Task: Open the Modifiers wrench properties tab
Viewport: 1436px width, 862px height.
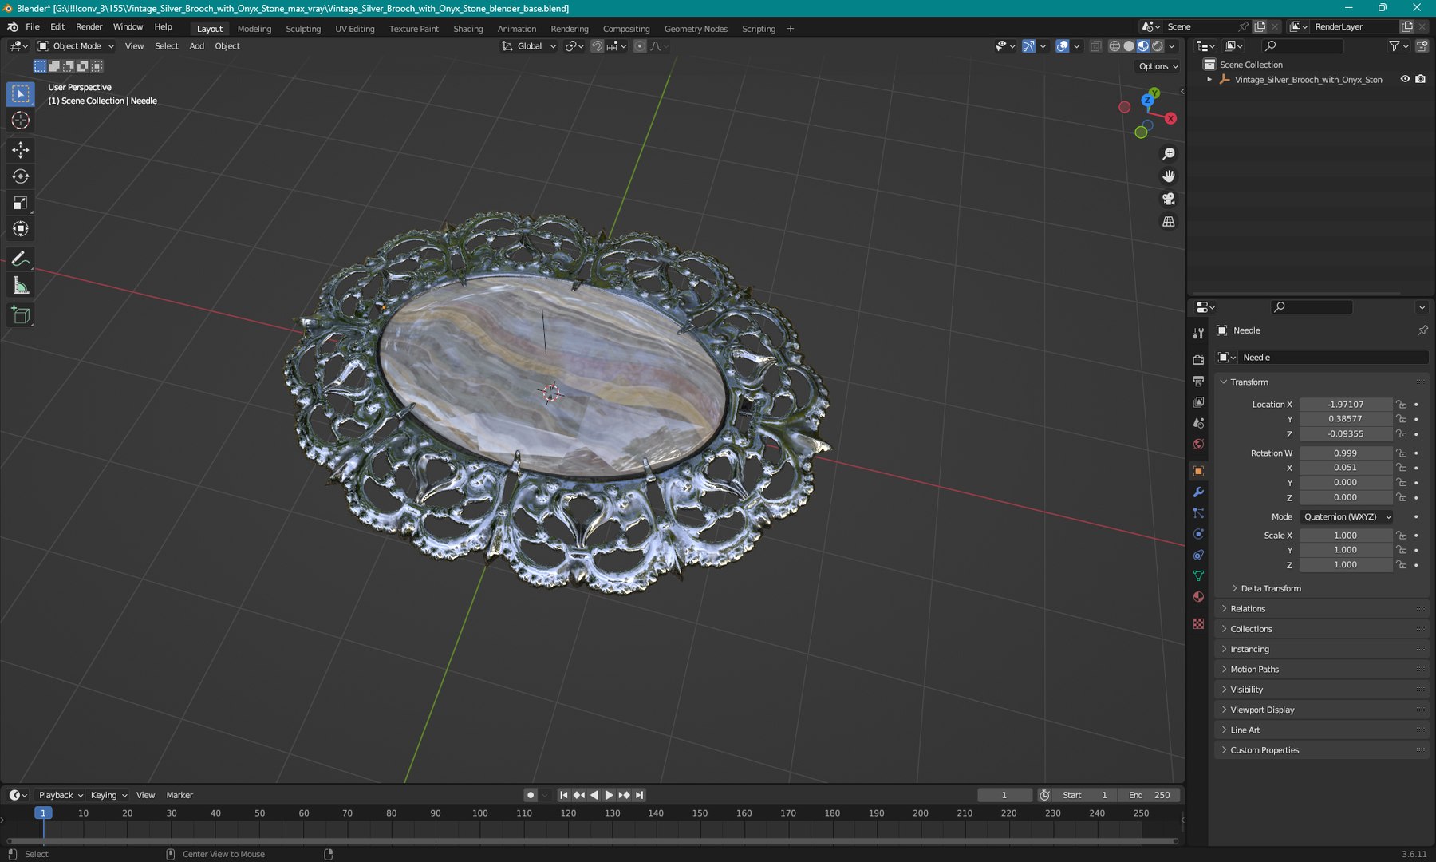Action: (1198, 492)
